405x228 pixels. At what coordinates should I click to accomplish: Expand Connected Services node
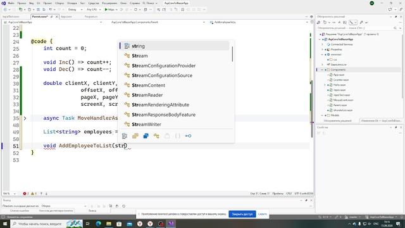click(322, 44)
